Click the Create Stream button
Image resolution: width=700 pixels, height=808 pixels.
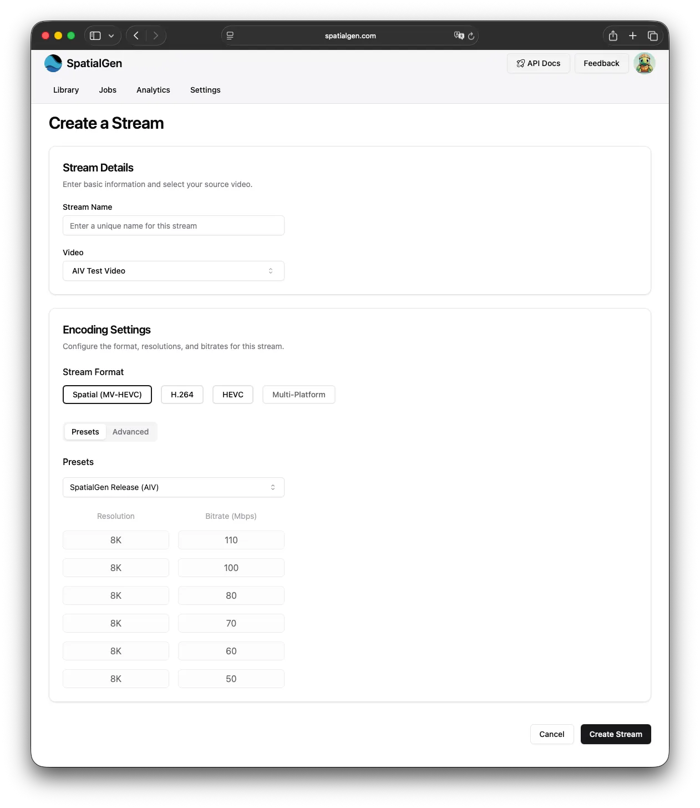click(615, 734)
